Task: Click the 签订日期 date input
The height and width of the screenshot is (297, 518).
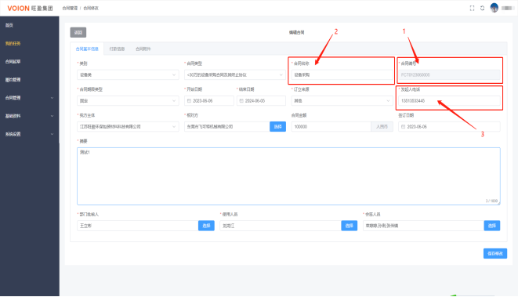Action: (449, 127)
